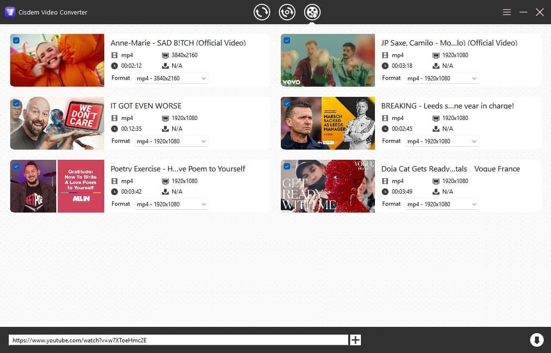Click the clock icon beside 00:03:18
This screenshot has height=353, width=551.
coord(385,66)
